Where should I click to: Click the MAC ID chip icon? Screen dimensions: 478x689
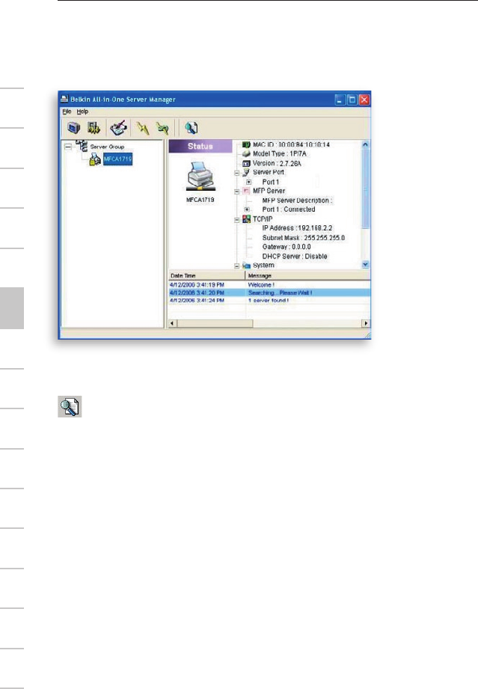point(246,144)
